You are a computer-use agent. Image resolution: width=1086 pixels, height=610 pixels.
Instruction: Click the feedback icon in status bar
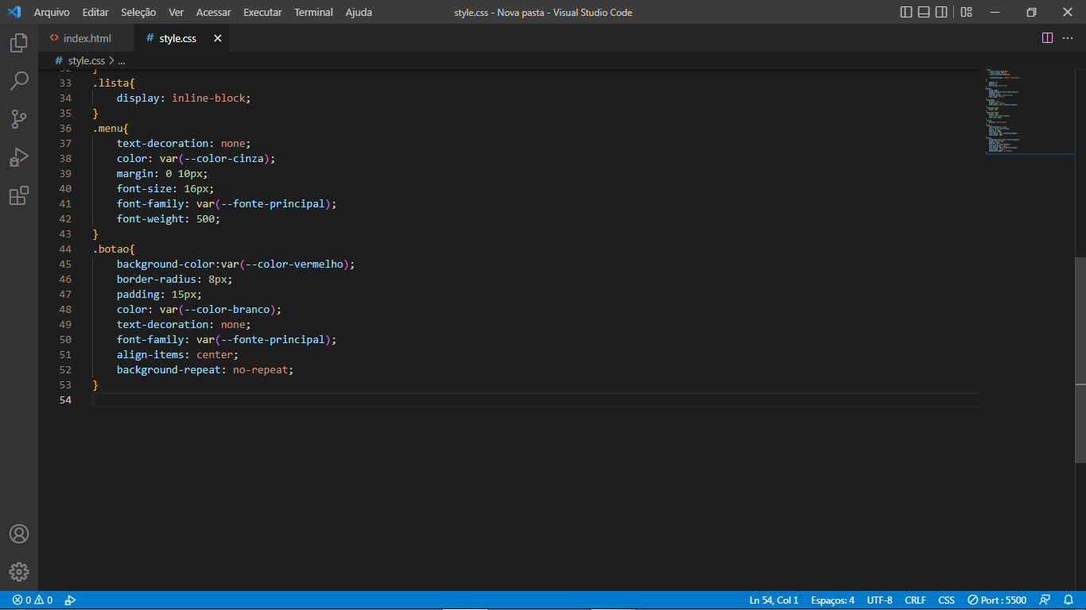coord(1045,600)
